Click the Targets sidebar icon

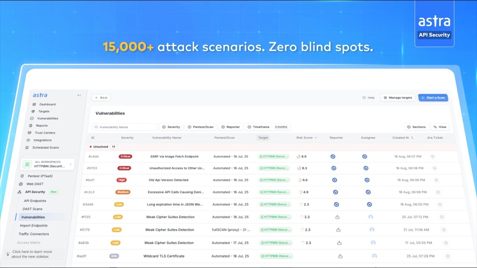[33, 111]
